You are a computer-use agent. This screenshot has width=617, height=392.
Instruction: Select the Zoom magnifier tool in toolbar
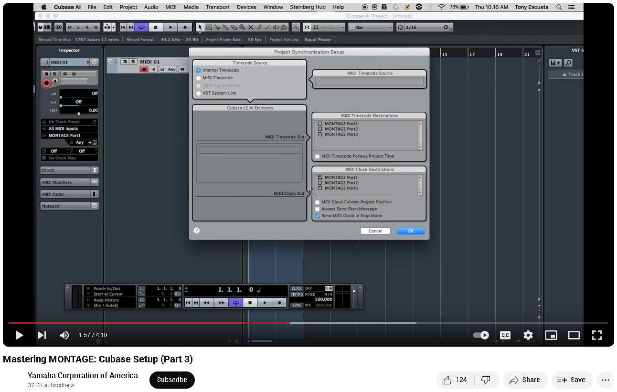(x=242, y=27)
